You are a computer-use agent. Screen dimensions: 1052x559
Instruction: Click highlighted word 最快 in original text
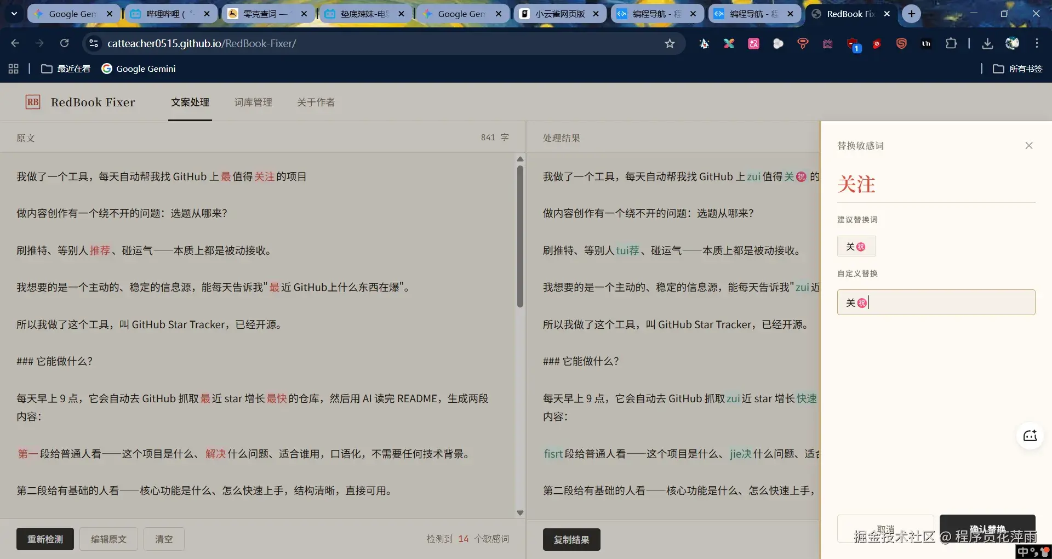tap(277, 398)
